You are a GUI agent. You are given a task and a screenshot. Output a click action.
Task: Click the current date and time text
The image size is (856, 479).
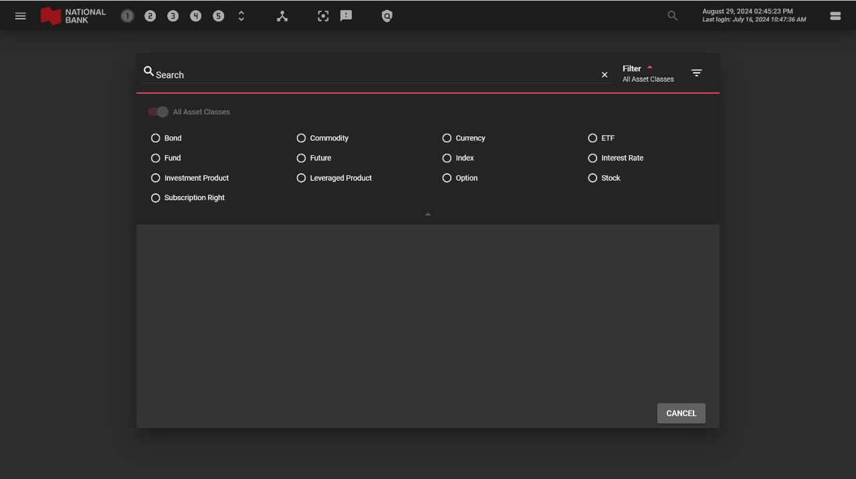coord(748,11)
